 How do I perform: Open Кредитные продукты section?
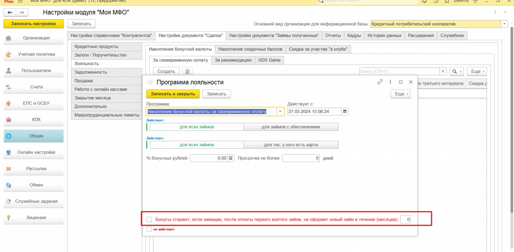(x=106, y=47)
